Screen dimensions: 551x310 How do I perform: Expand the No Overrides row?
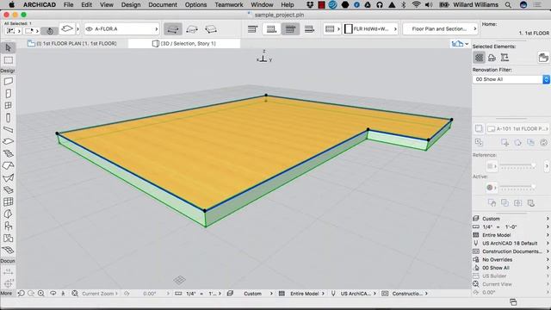coord(511,259)
